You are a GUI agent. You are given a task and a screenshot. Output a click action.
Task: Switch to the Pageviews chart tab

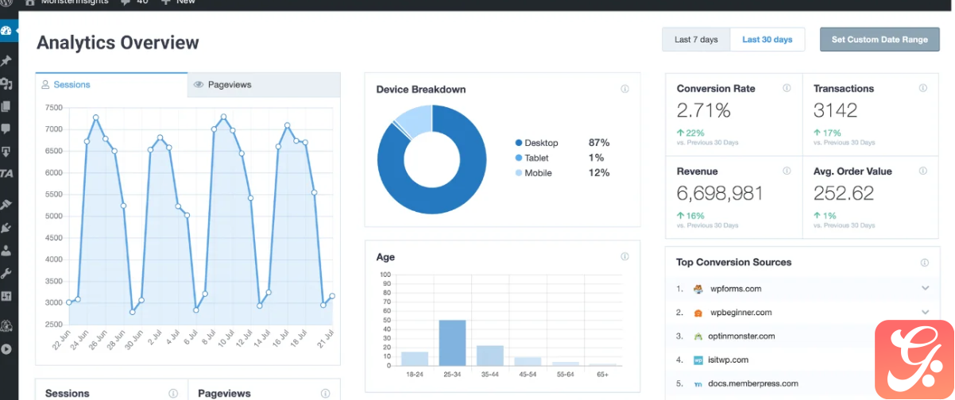pos(264,84)
